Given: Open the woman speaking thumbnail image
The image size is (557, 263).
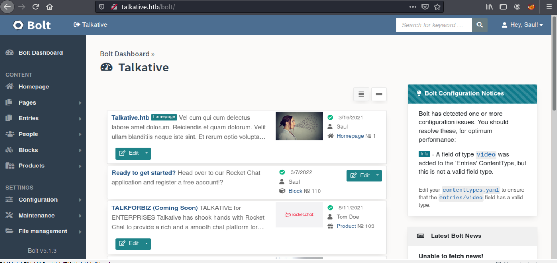Looking at the screenshot, I should pyautogui.click(x=299, y=126).
